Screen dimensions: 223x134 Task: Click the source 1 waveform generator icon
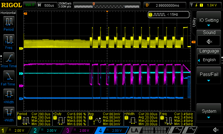pos(176,130)
